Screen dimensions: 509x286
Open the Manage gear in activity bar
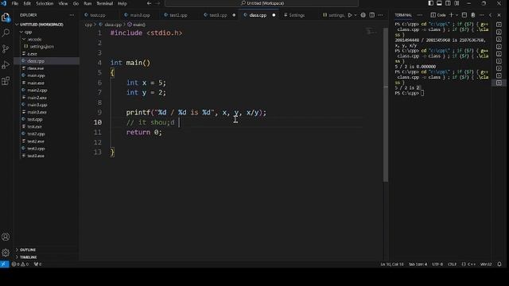6,253
